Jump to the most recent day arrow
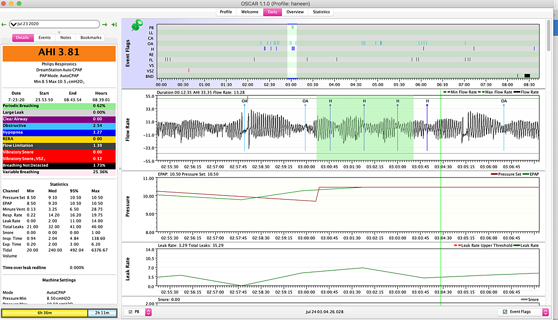This screenshot has height=320, width=558. point(114,24)
